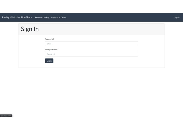
Task: Click the 'Your password' label
Action: click(51, 49)
